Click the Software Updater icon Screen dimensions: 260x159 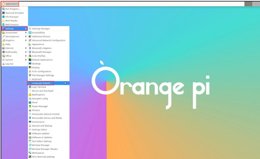(30, 133)
